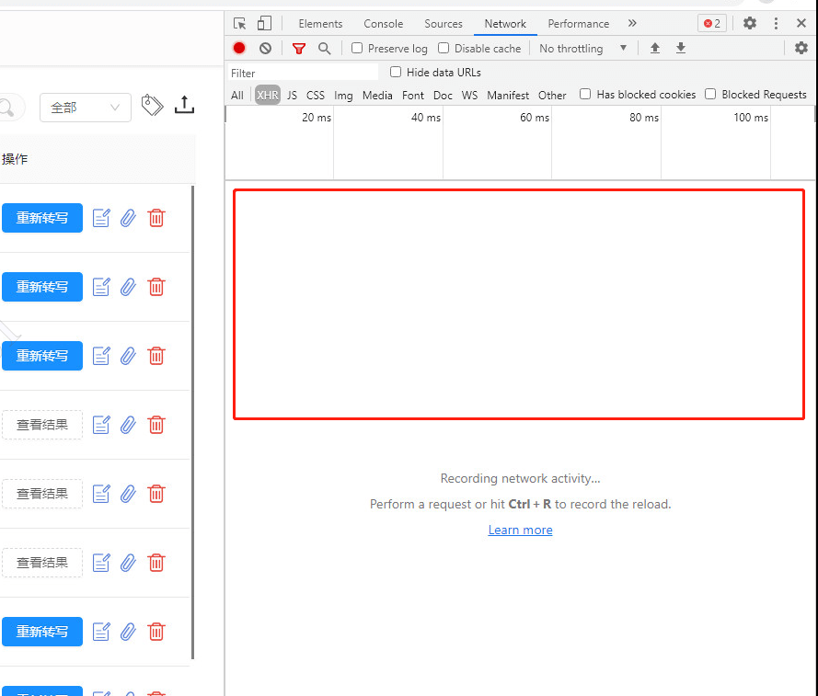This screenshot has width=818, height=696.
Task: Switch to the Console tab
Action: pyautogui.click(x=383, y=24)
